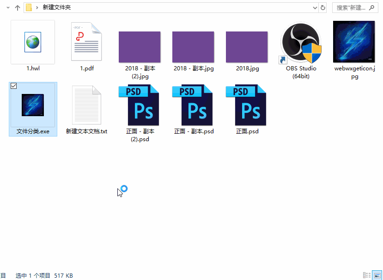
Task: Select the 2018 - 副本.jpg purple thumbnail
Action: (193, 47)
